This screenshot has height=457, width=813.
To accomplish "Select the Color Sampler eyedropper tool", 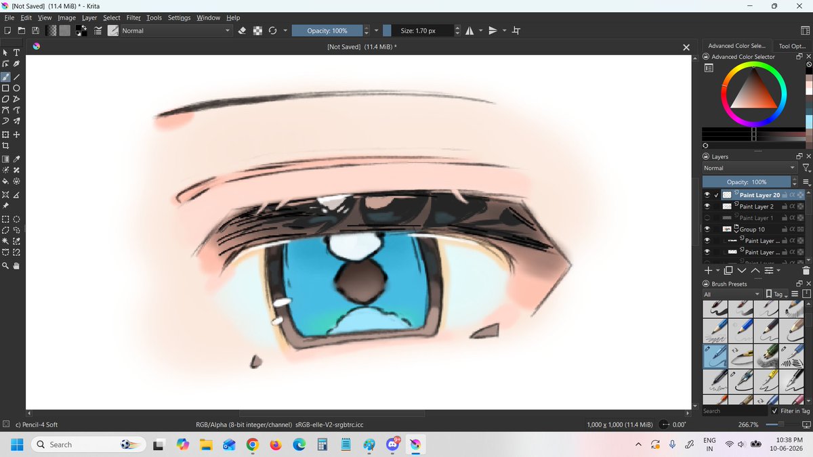I will click(16, 159).
